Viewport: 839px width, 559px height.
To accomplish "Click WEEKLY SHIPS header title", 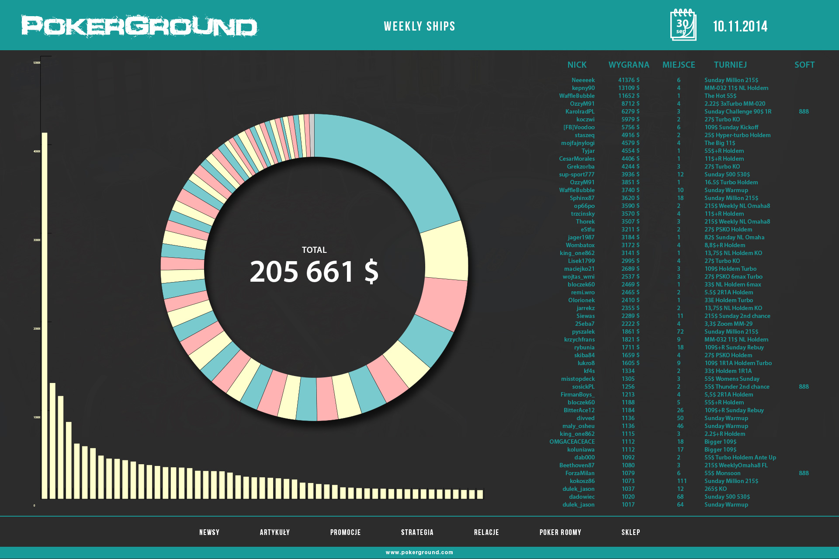I will [x=419, y=26].
